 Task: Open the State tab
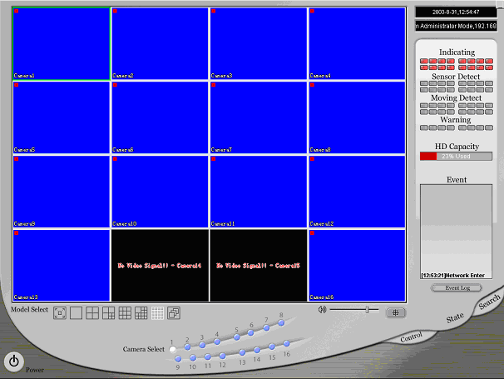[x=455, y=318]
